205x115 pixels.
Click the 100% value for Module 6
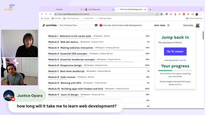147,65
